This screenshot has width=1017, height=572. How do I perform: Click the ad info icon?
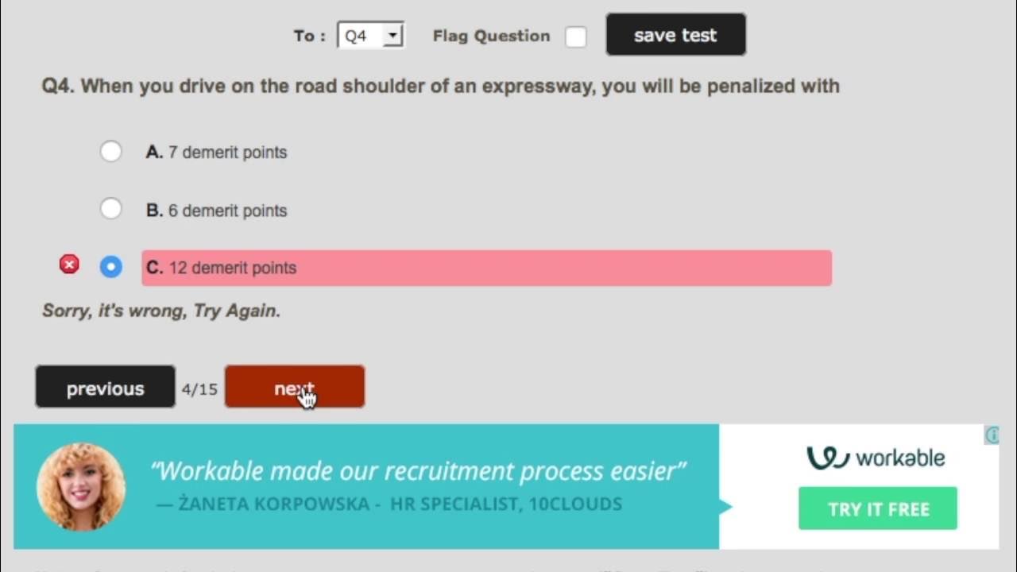coord(992,435)
